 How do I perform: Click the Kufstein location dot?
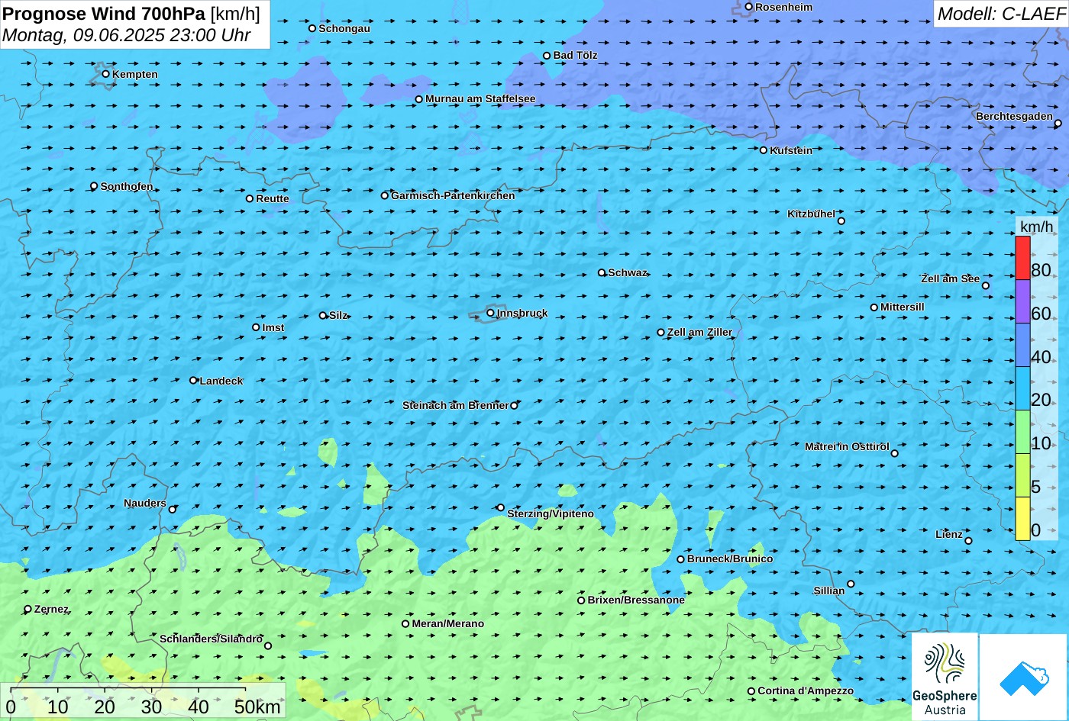click(764, 150)
